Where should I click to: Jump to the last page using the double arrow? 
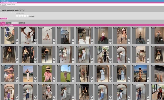pos(12,25)
